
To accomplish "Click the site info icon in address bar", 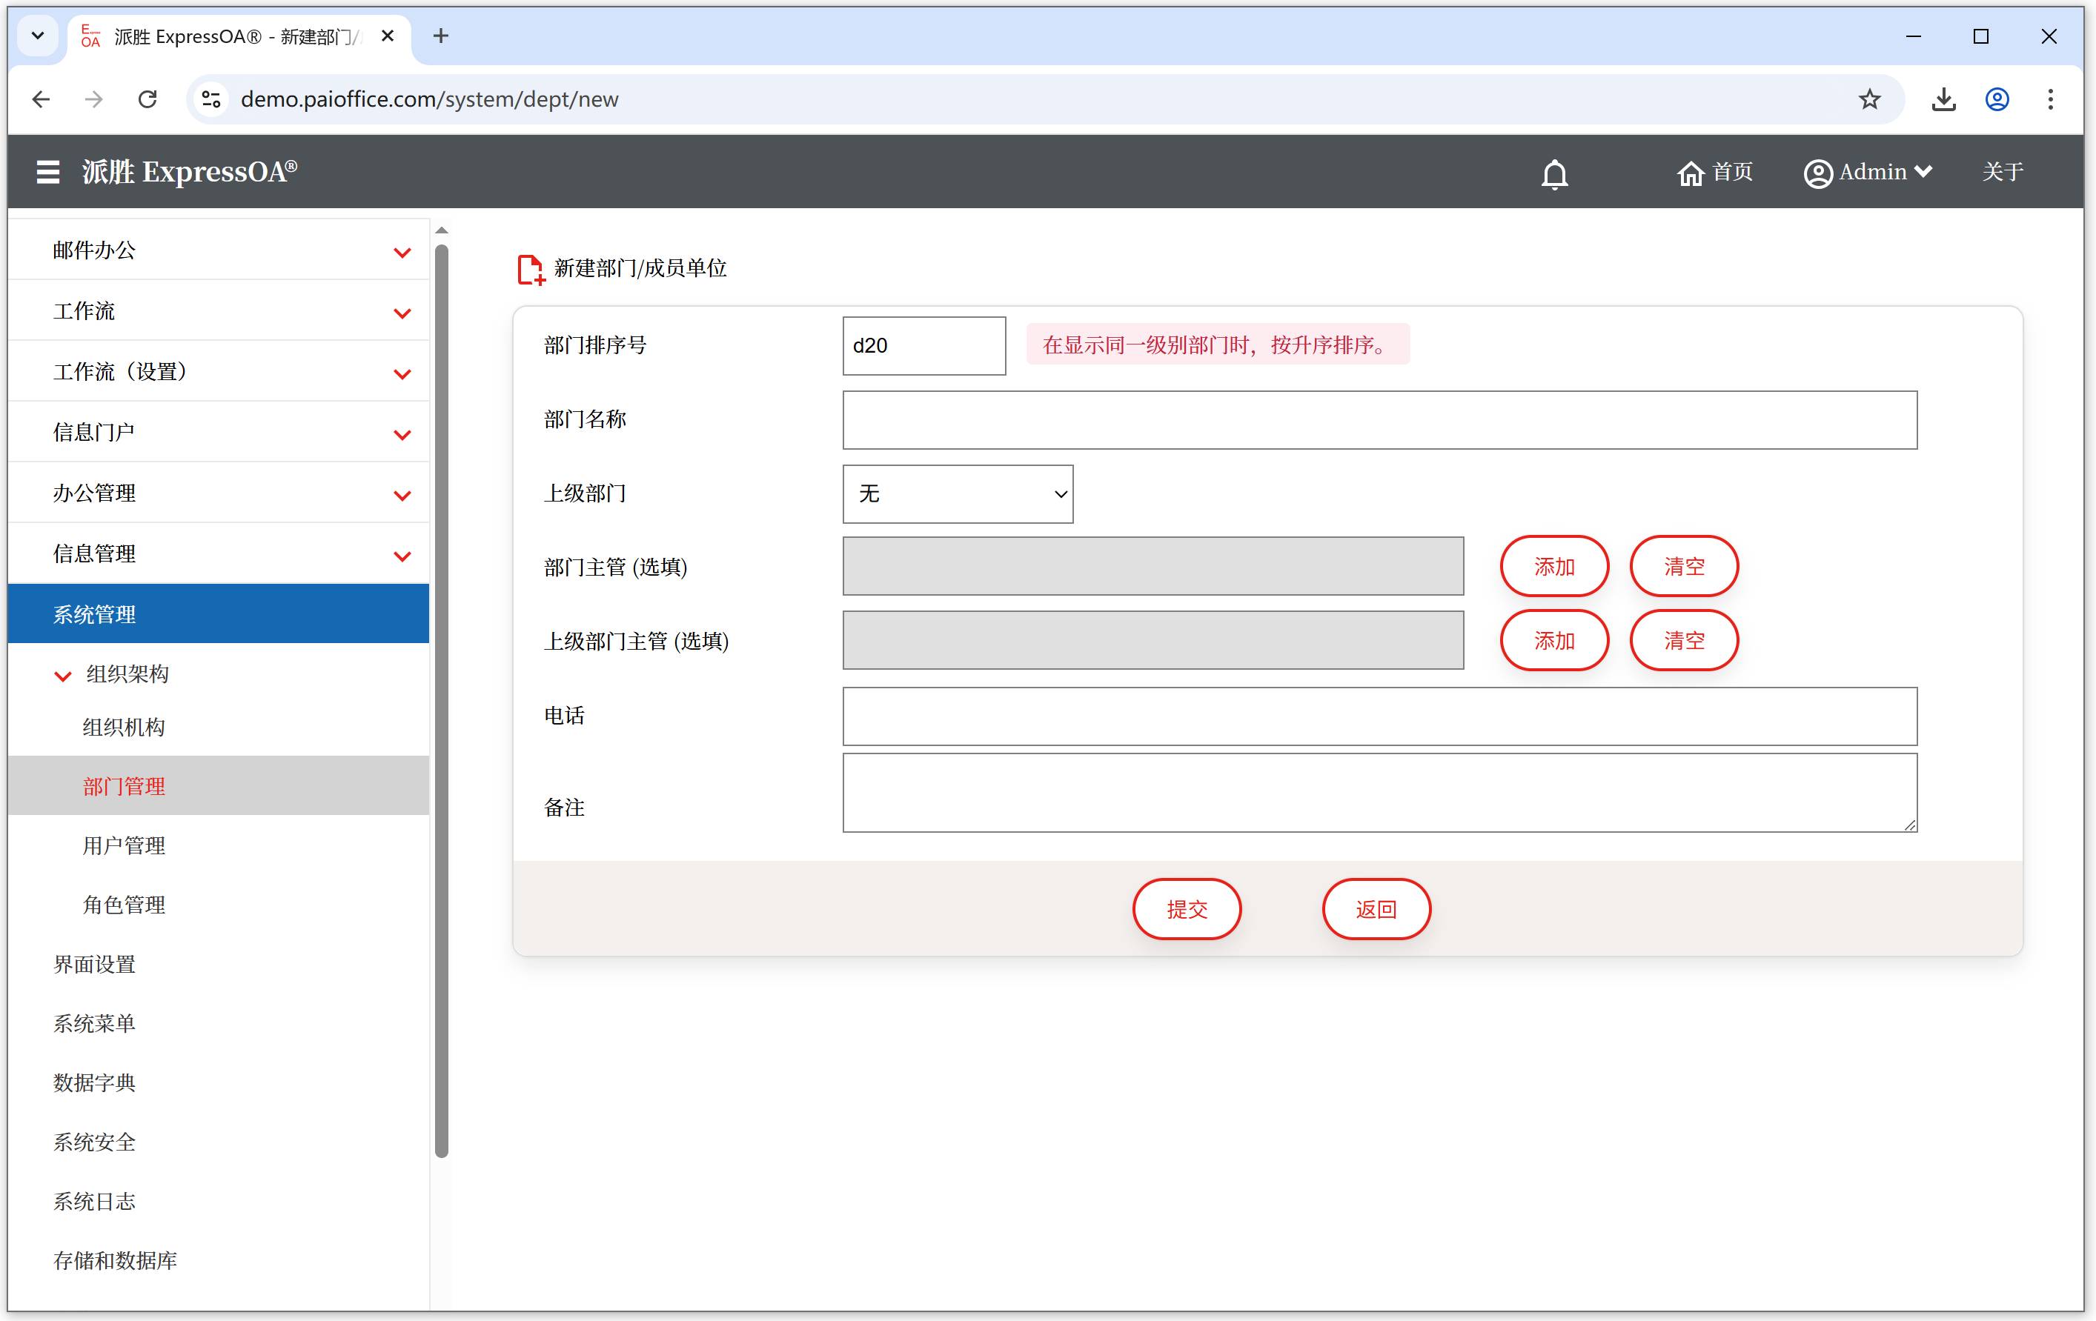I will point(211,99).
